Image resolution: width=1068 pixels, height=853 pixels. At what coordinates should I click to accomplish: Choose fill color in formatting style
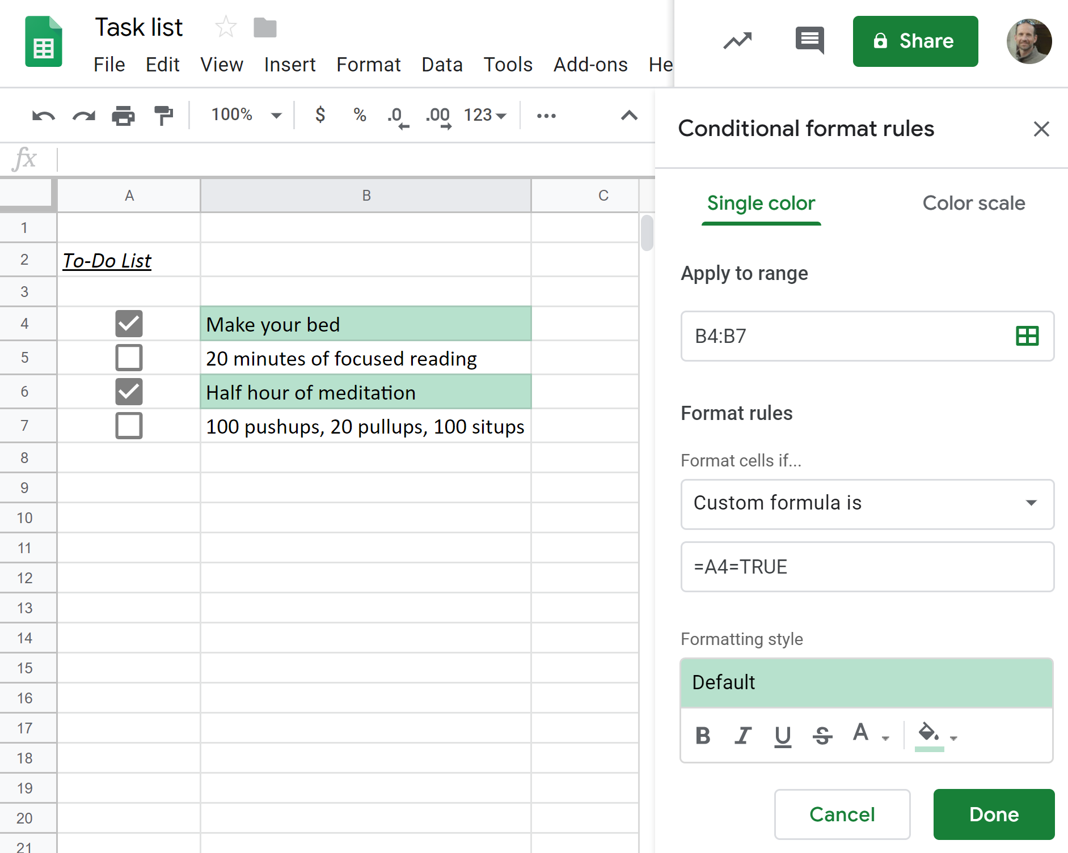(929, 736)
